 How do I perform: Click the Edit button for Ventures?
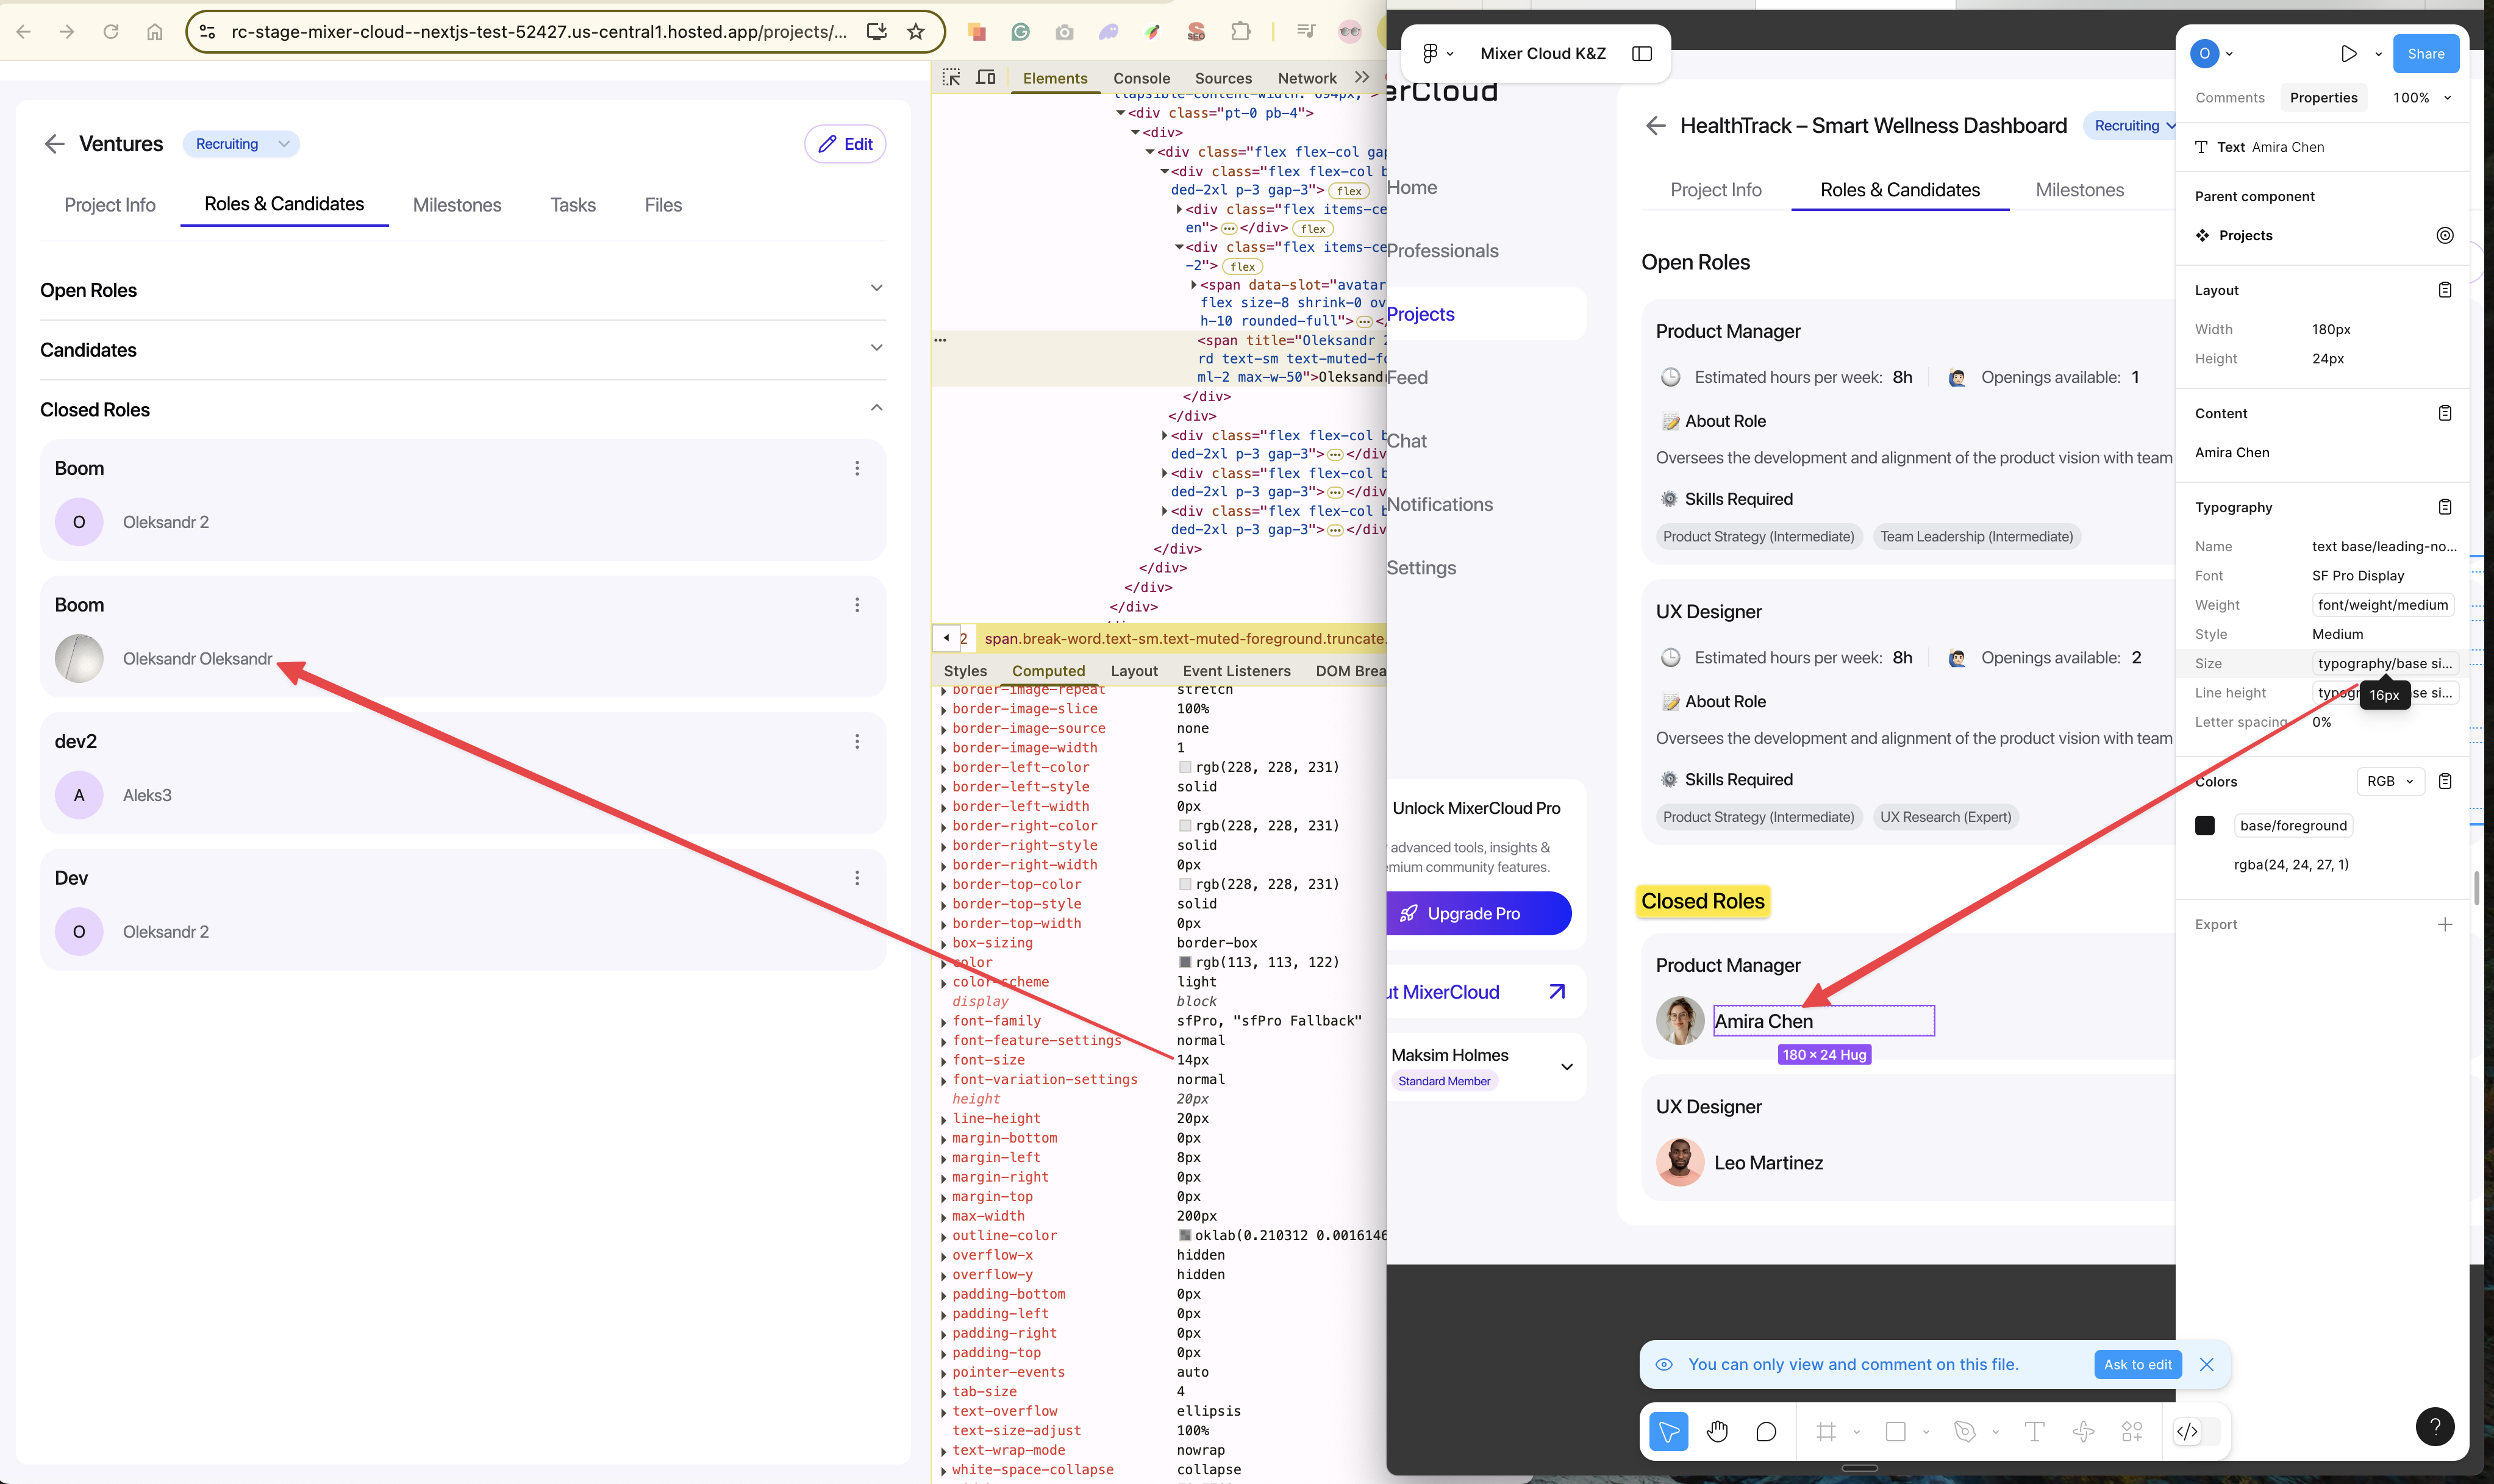coord(845,144)
